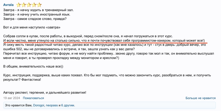Open Dorogoi's profile from likes list

(39, 105)
